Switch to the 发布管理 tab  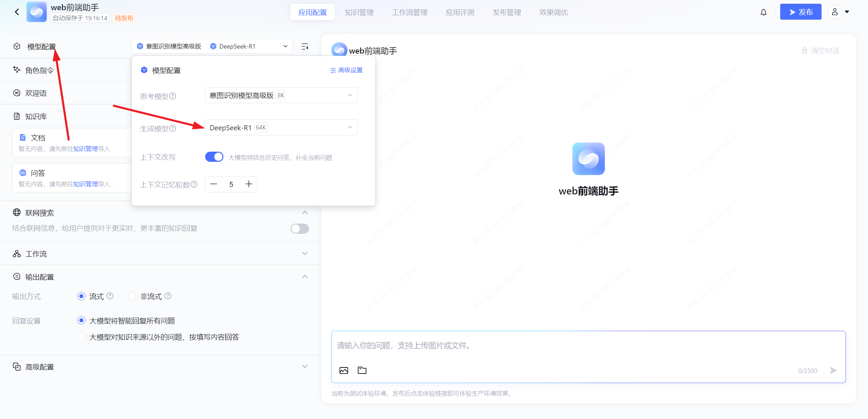(507, 12)
